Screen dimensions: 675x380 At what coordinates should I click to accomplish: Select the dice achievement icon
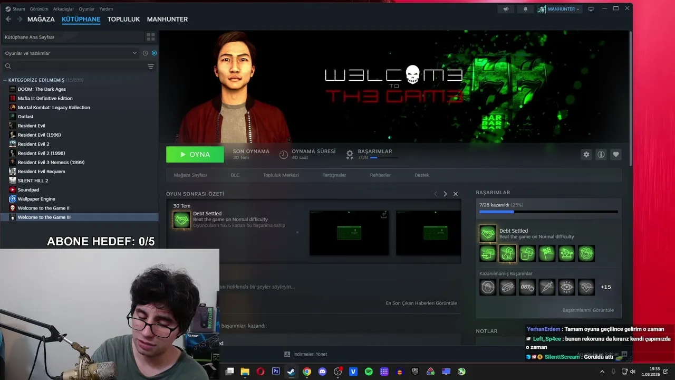click(x=527, y=254)
